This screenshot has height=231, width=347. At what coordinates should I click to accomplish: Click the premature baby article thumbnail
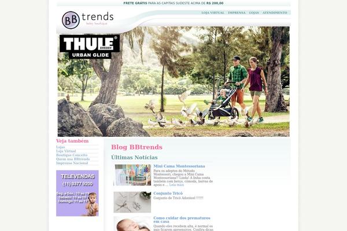pos(132,223)
